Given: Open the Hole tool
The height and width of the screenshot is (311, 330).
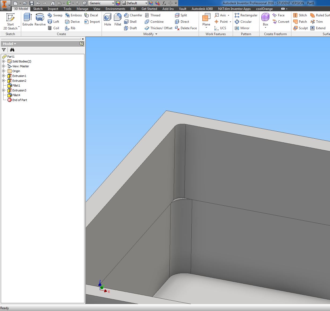Looking at the screenshot, I should [x=107, y=19].
